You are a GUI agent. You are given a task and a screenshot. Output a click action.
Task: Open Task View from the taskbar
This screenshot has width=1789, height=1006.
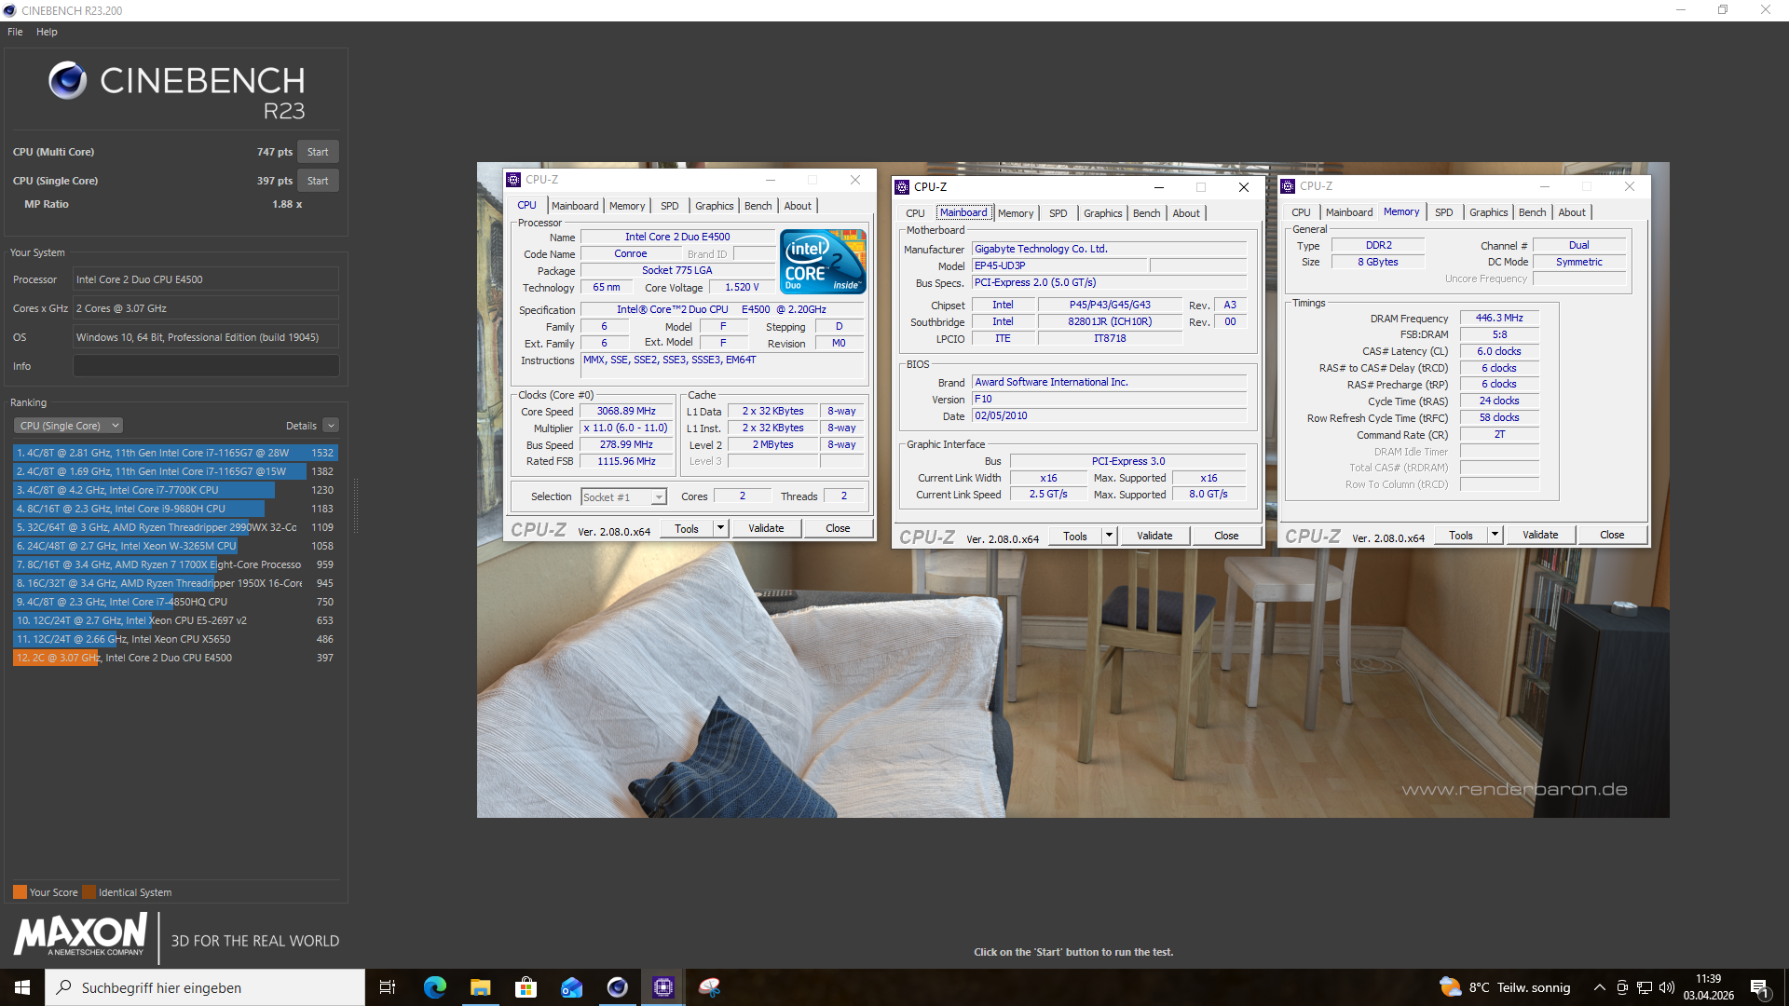(388, 987)
